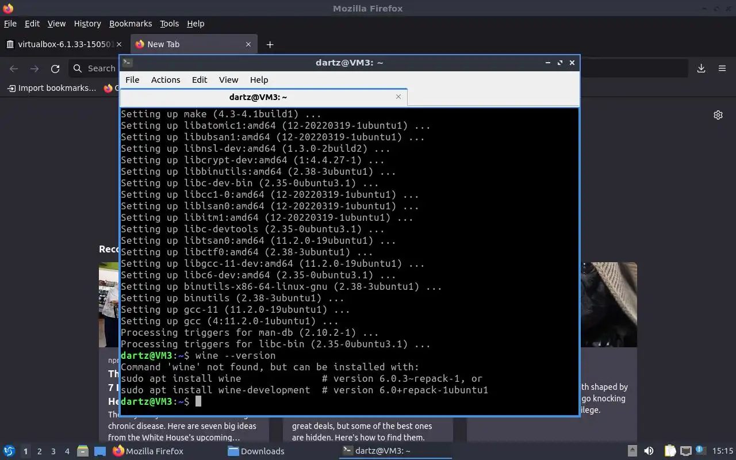Reload the current Firefox page
736x460 pixels.
[55, 68]
